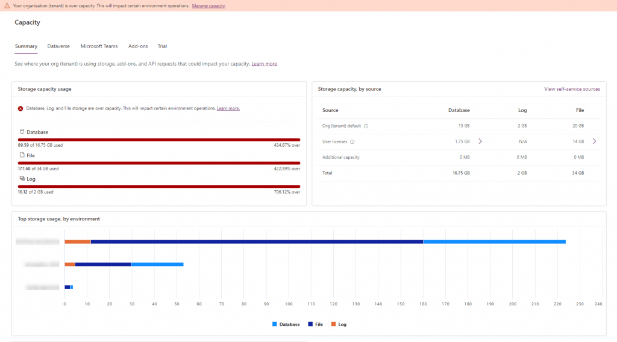Switch to the Dataverse tab
Image resolution: width=617 pixels, height=342 pixels.
pos(58,46)
